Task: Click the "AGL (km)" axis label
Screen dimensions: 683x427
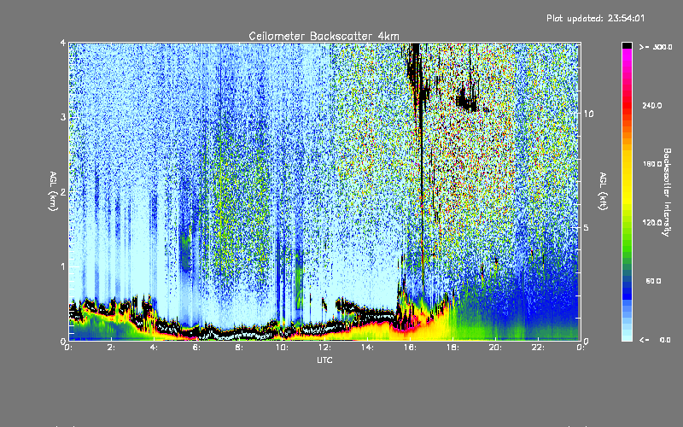Action: coord(53,191)
